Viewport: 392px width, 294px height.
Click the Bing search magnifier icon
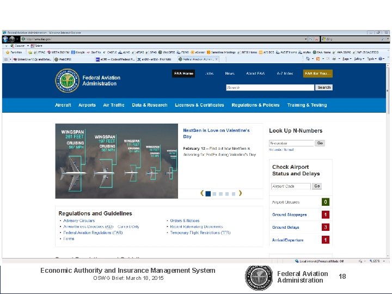pos(383,39)
